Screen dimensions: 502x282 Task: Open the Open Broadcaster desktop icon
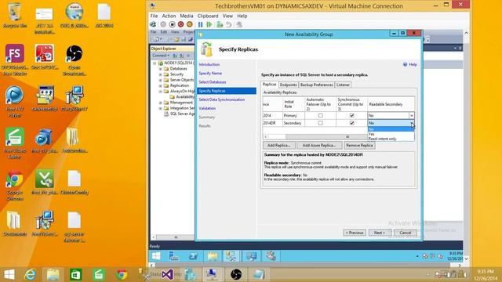75,60
